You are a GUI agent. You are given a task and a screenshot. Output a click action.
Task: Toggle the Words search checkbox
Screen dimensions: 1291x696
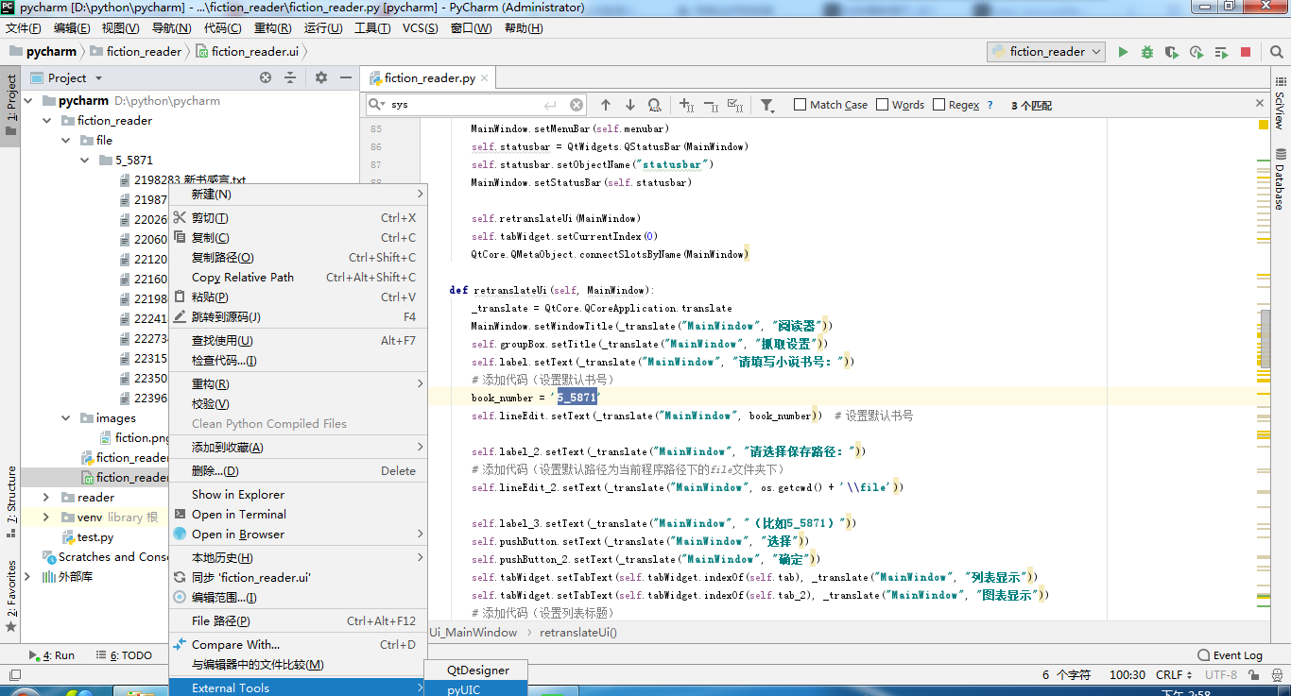[883, 105]
